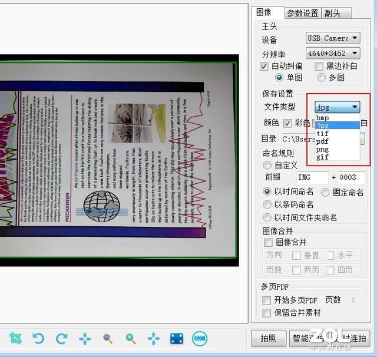Select the 自定义 naming radio button
The image size is (377, 357).
[267, 166]
